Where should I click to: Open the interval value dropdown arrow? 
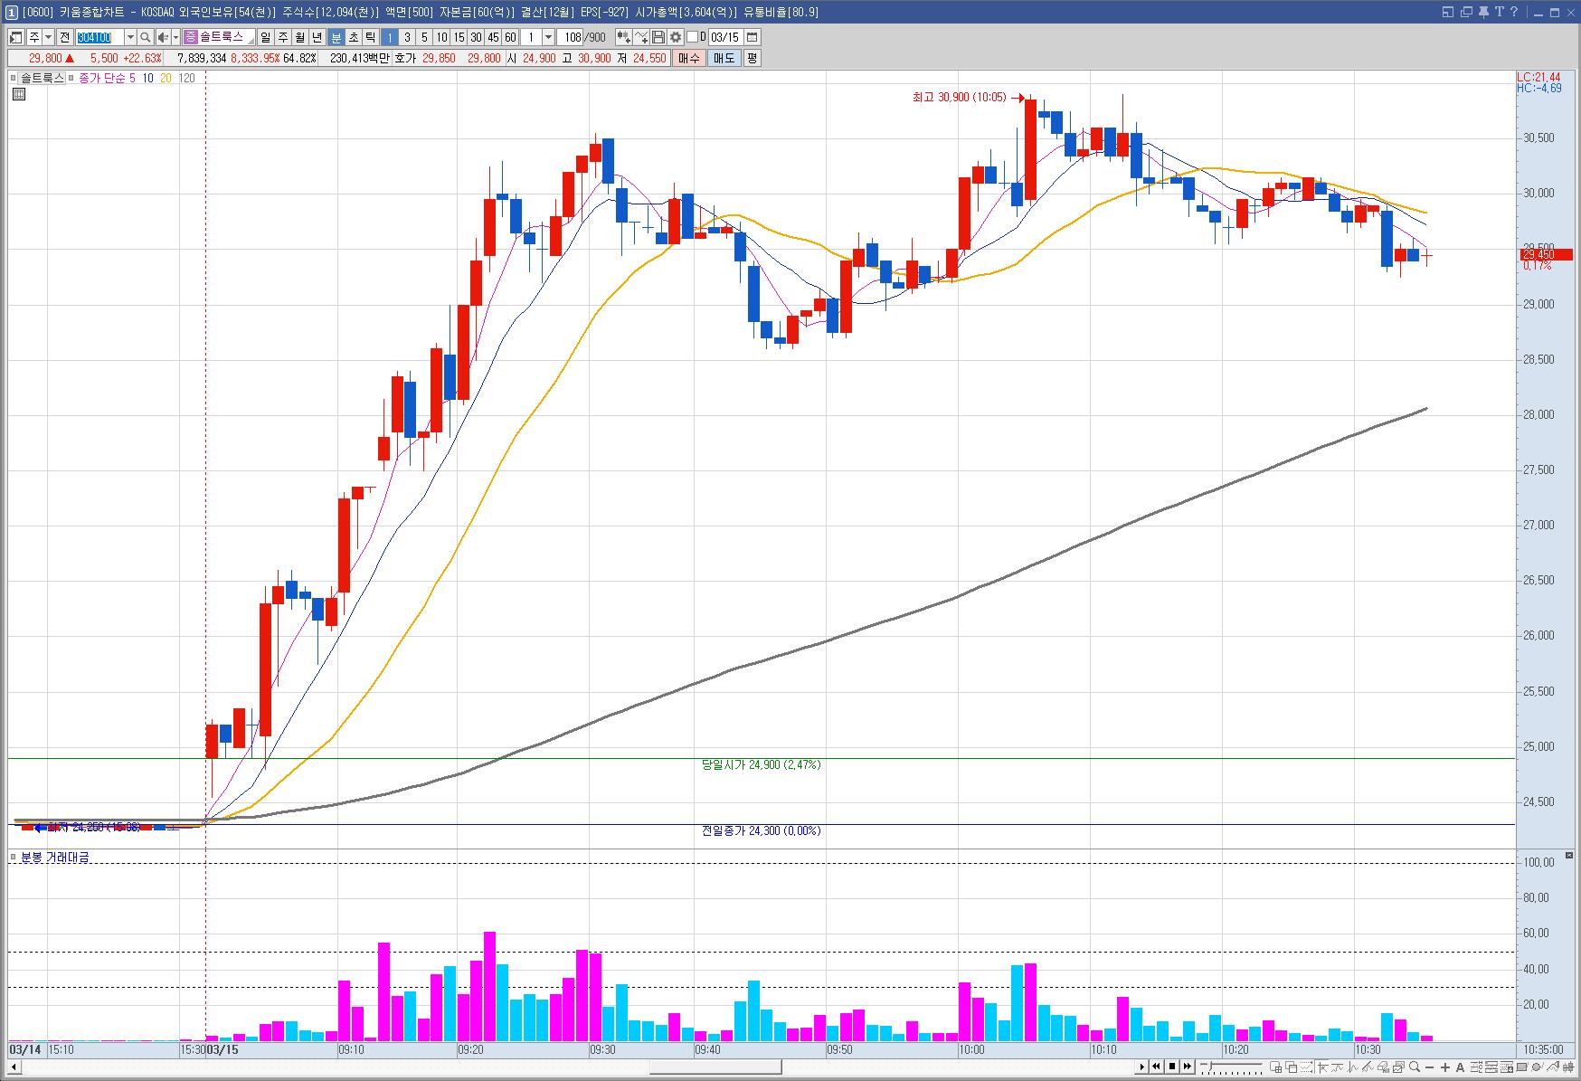(x=548, y=37)
